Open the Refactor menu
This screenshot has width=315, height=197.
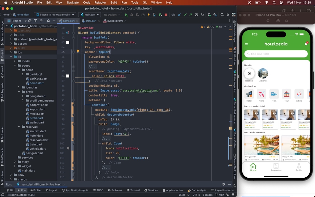100,3
